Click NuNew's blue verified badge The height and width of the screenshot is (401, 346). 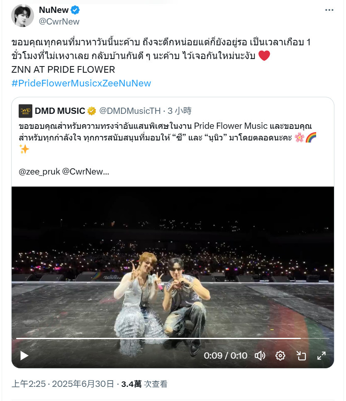(x=75, y=10)
